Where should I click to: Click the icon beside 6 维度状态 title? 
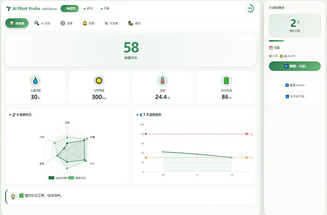(x=14, y=114)
